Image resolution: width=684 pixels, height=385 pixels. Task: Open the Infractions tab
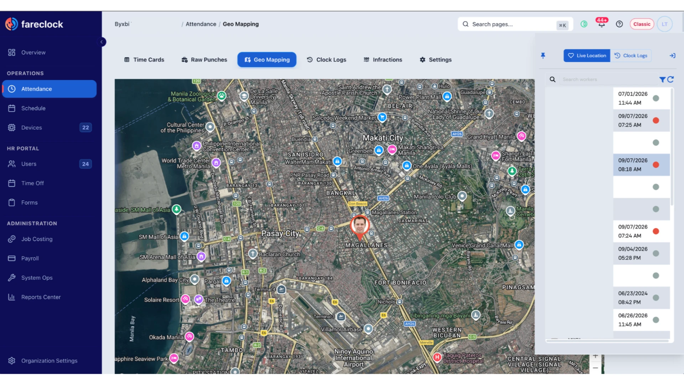pyautogui.click(x=383, y=60)
